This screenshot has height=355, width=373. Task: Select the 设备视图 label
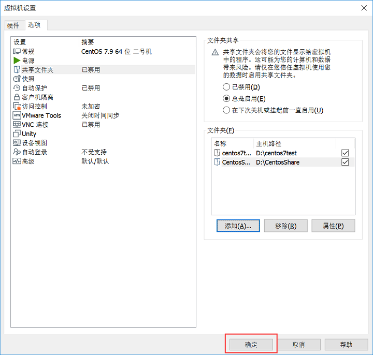click(35, 143)
